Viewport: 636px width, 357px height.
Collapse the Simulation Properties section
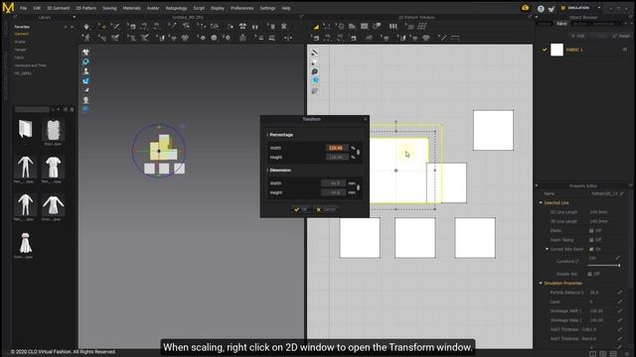coord(541,284)
